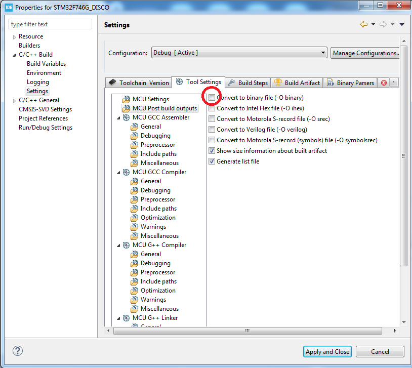Click the MCU G++ Linker tool icon
412x368 pixels.
pos(127,318)
